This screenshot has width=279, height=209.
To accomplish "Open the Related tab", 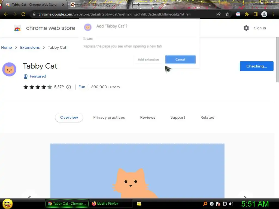I will tap(207, 117).
